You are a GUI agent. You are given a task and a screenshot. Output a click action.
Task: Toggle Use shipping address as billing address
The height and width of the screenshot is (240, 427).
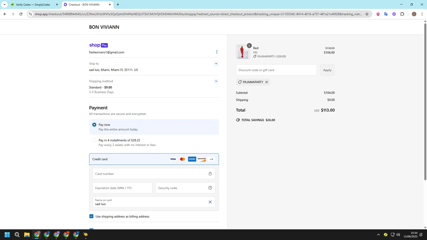point(91,216)
